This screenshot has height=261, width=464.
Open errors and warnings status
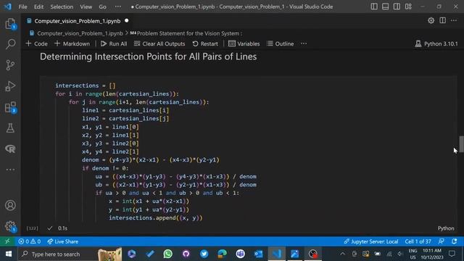(x=30, y=241)
